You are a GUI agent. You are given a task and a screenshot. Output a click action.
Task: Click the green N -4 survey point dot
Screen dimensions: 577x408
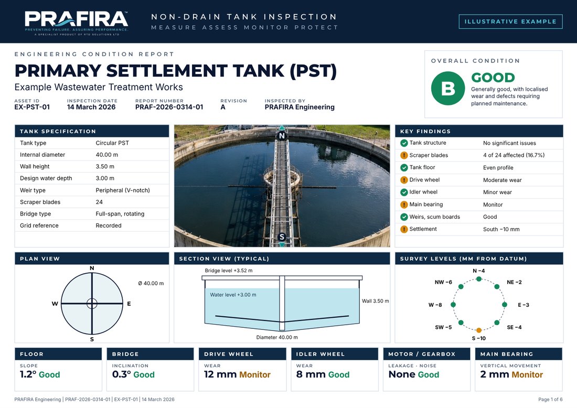[x=479, y=279]
